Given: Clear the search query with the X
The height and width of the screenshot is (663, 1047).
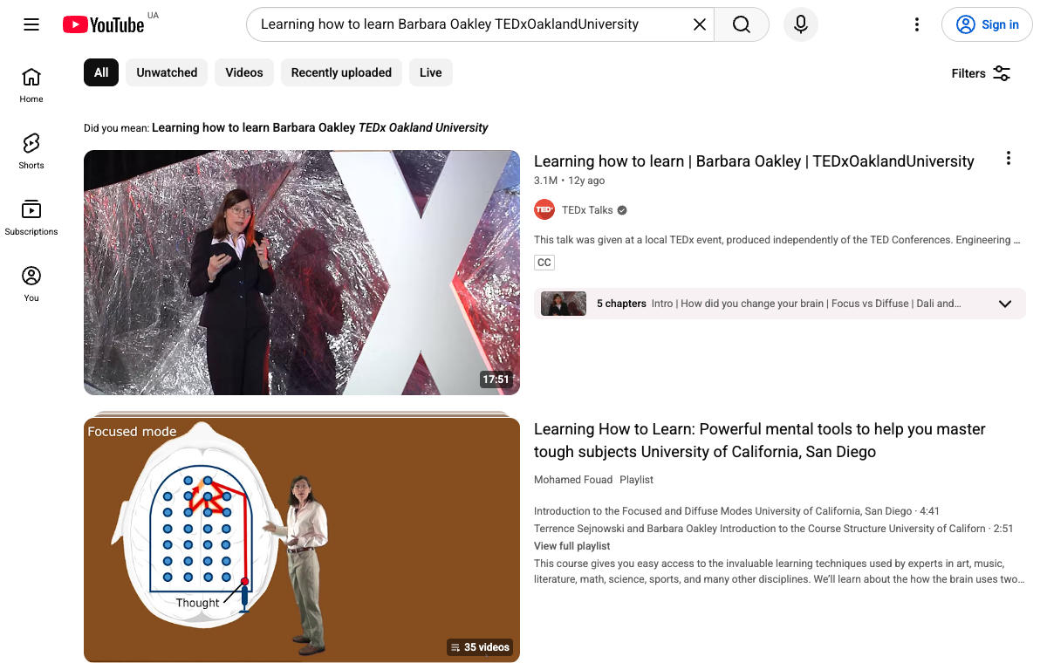Looking at the screenshot, I should [x=700, y=24].
